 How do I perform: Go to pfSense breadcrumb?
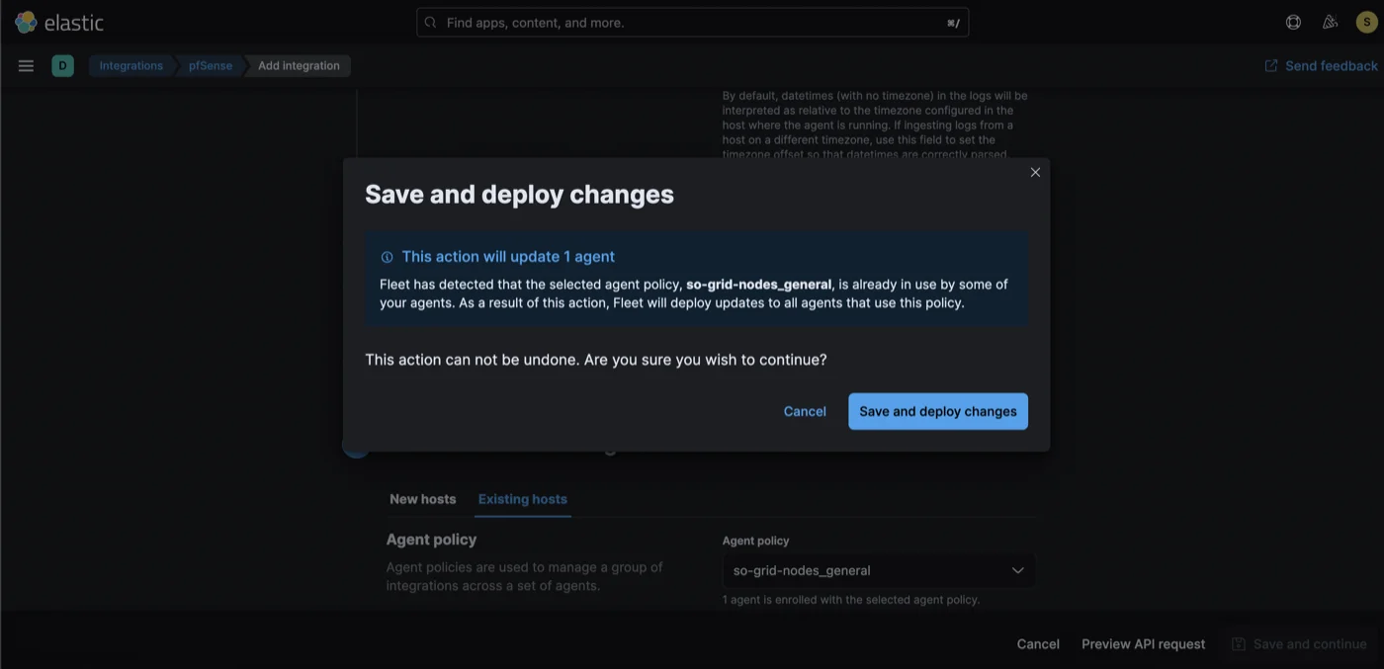[211, 65]
